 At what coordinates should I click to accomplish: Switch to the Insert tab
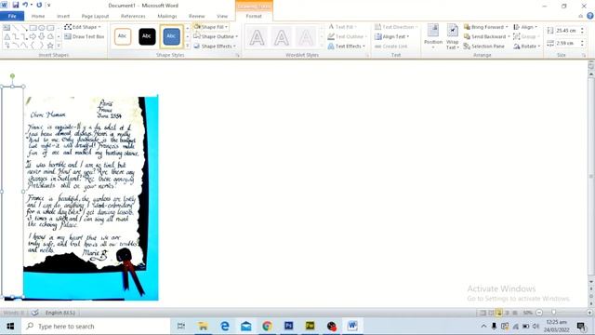coord(63,16)
